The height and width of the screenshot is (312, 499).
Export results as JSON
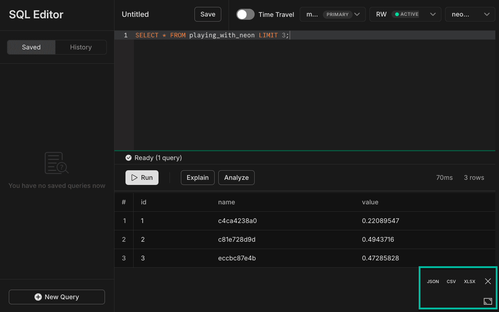(x=433, y=281)
